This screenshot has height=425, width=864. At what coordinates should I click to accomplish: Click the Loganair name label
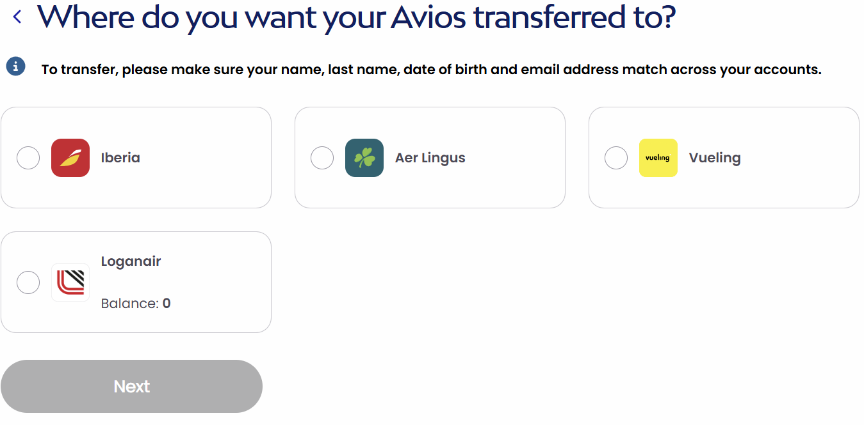tap(131, 261)
